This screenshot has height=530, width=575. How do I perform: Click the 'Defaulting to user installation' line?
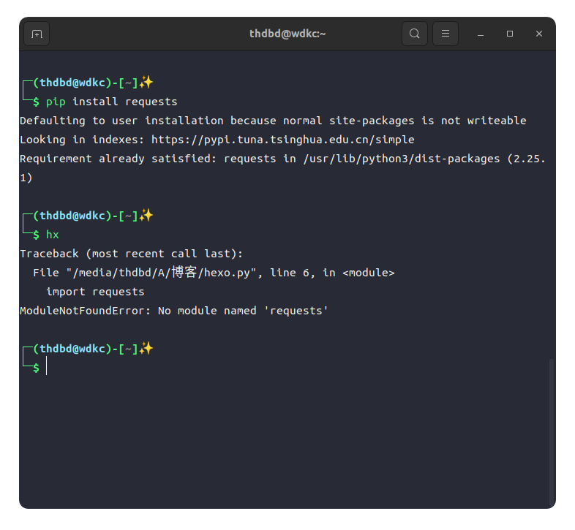273,121
